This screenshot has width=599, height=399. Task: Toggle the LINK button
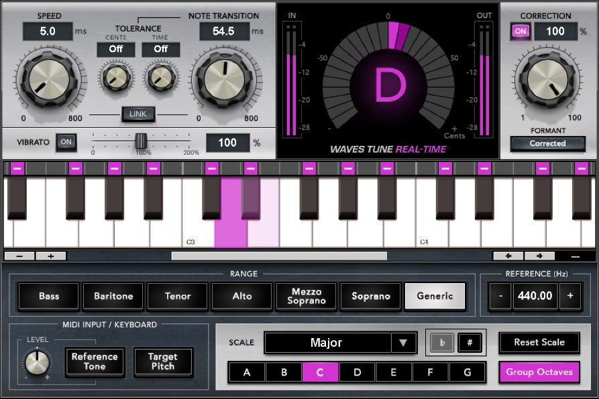click(138, 114)
